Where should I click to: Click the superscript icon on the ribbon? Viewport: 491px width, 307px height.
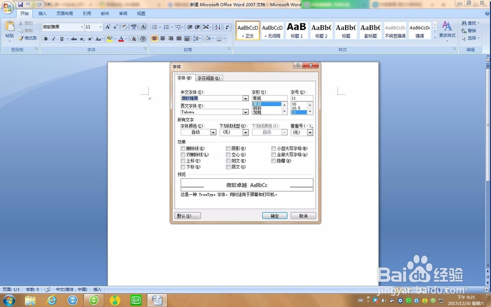(x=90, y=39)
